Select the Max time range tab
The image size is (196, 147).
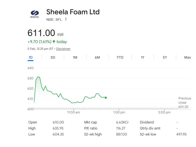(x=187, y=57)
